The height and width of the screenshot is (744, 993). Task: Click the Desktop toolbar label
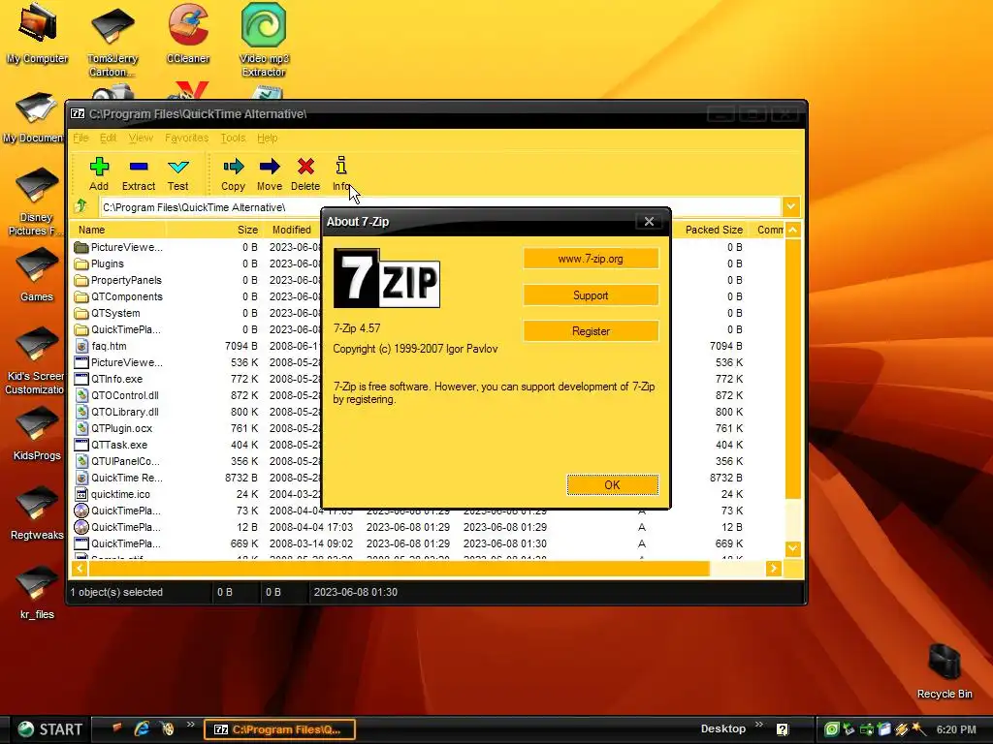[723, 728]
